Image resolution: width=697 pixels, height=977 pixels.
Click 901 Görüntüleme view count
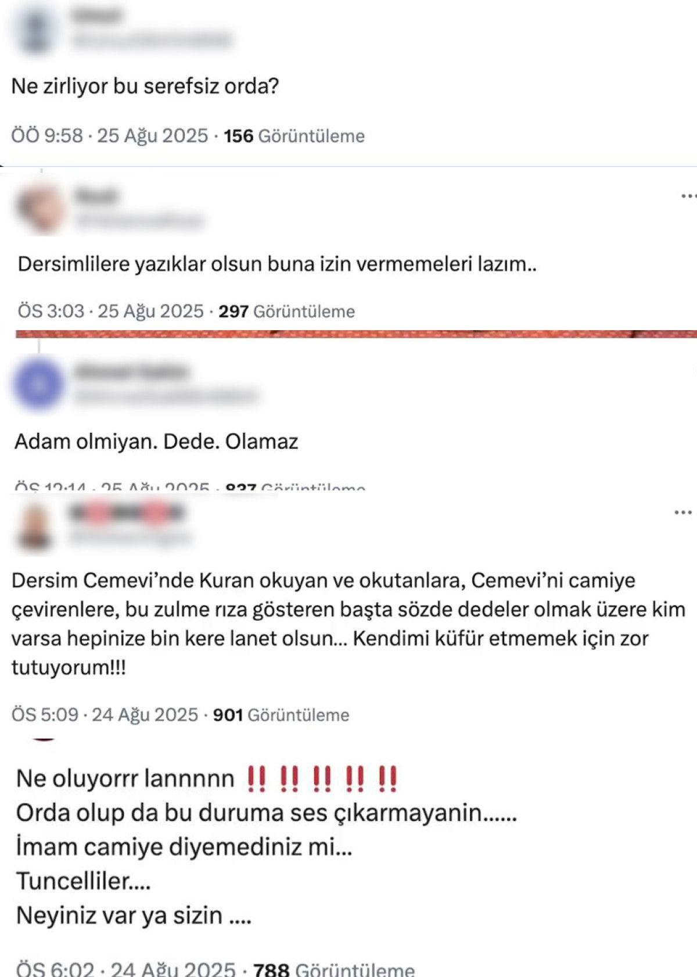click(281, 714)
